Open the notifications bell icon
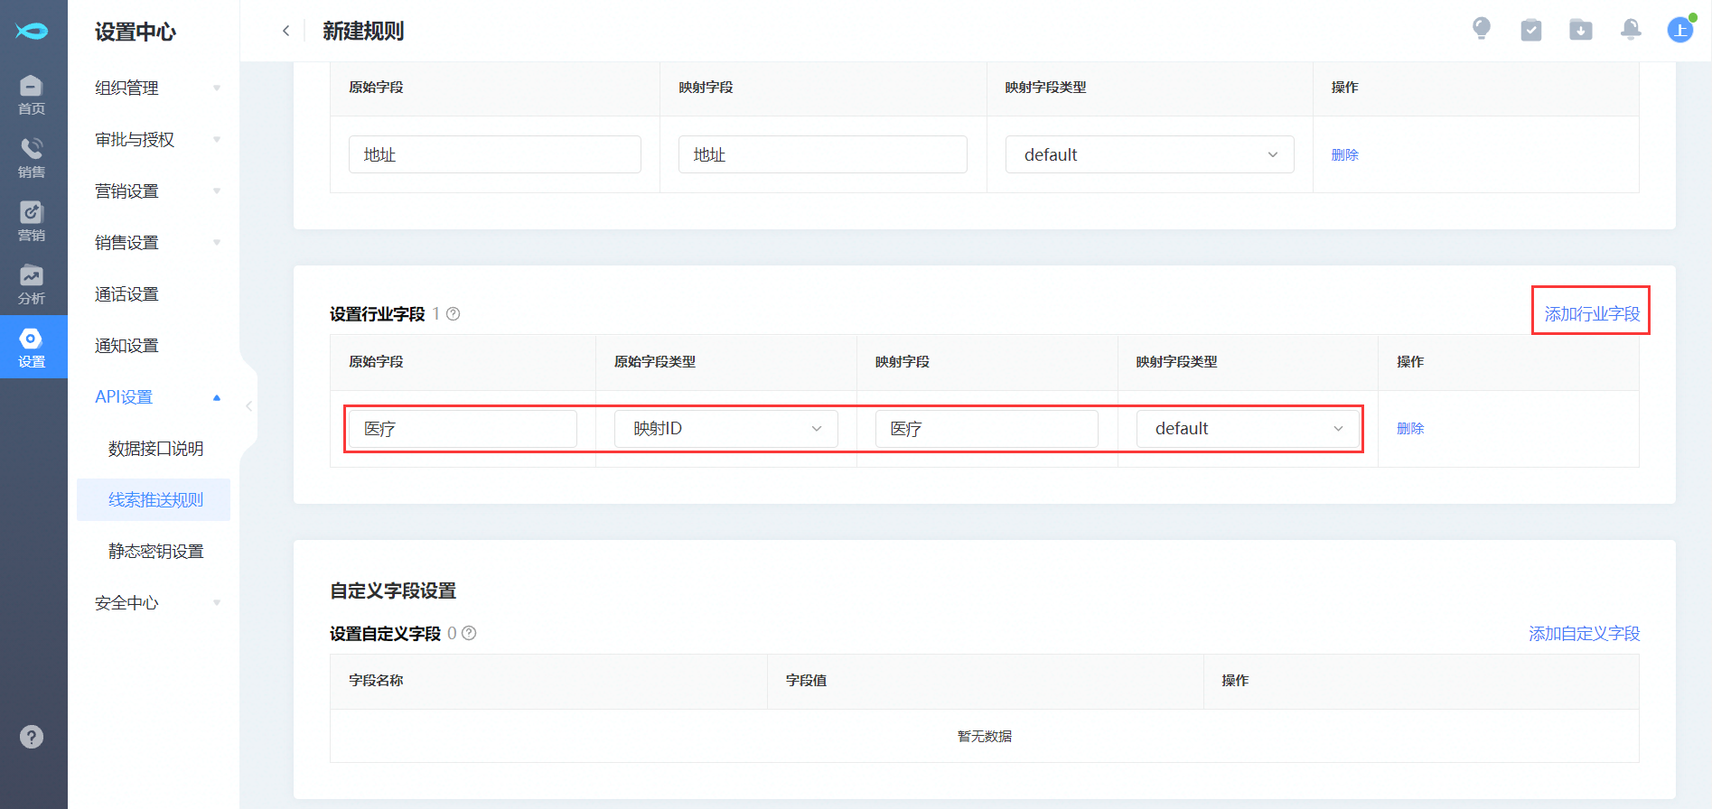The width and height of the screenshot is (1712, 809). pos(1630,30)
